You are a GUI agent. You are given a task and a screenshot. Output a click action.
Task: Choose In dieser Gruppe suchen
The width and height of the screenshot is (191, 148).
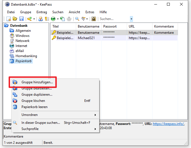click(55, 123)
